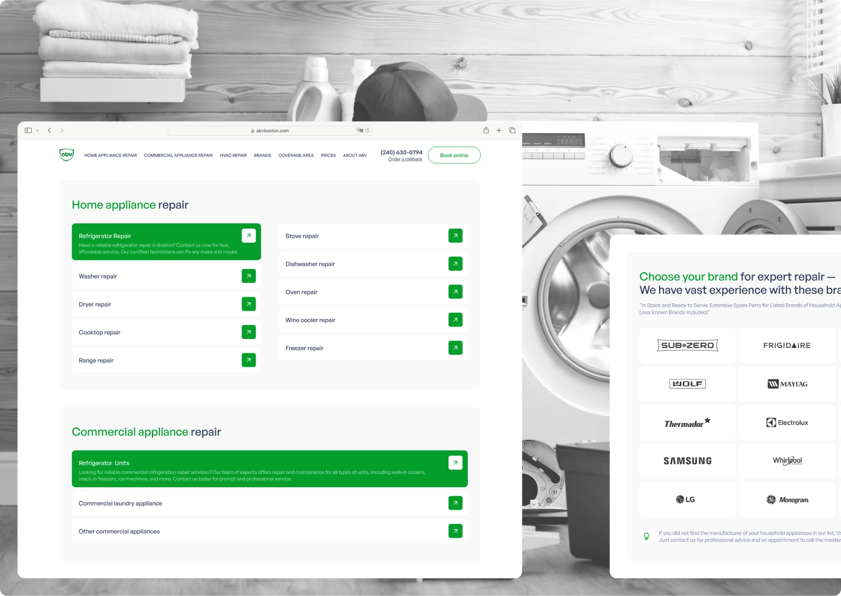Toggle the browser sidebar icon

(x=28, y=130)
